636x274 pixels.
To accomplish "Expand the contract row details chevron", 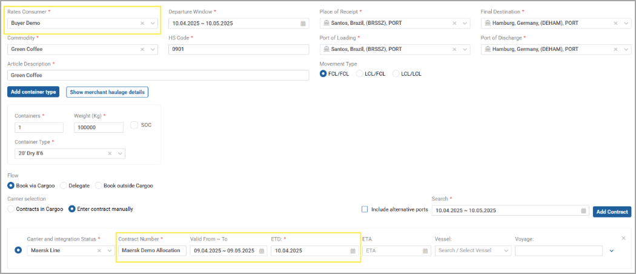I will (612, 251).
